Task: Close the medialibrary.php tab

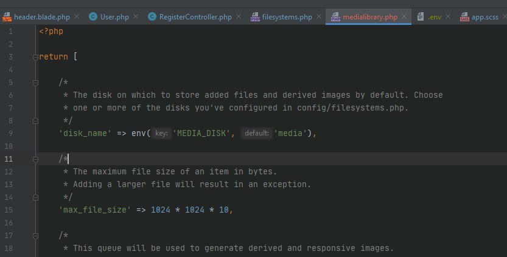Action: pos(404,16)
